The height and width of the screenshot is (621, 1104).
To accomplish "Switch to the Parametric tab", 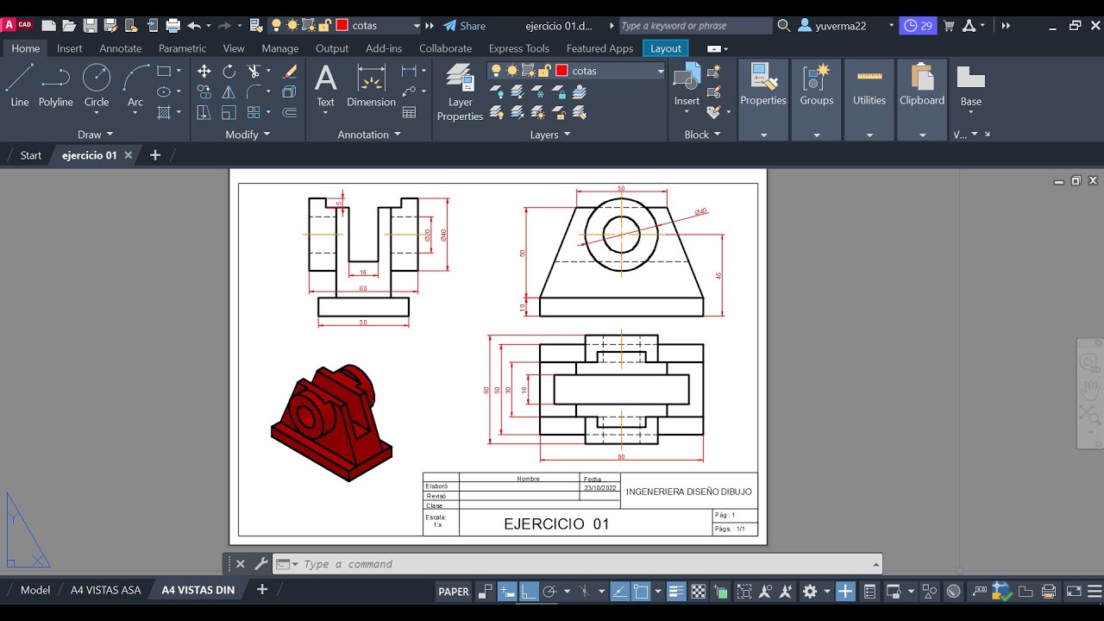I will [182, 48].
